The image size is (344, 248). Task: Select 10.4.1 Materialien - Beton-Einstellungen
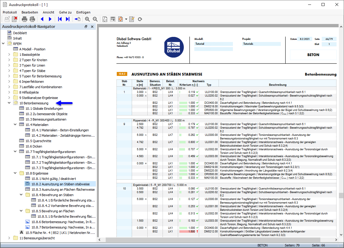click(60, 130)
